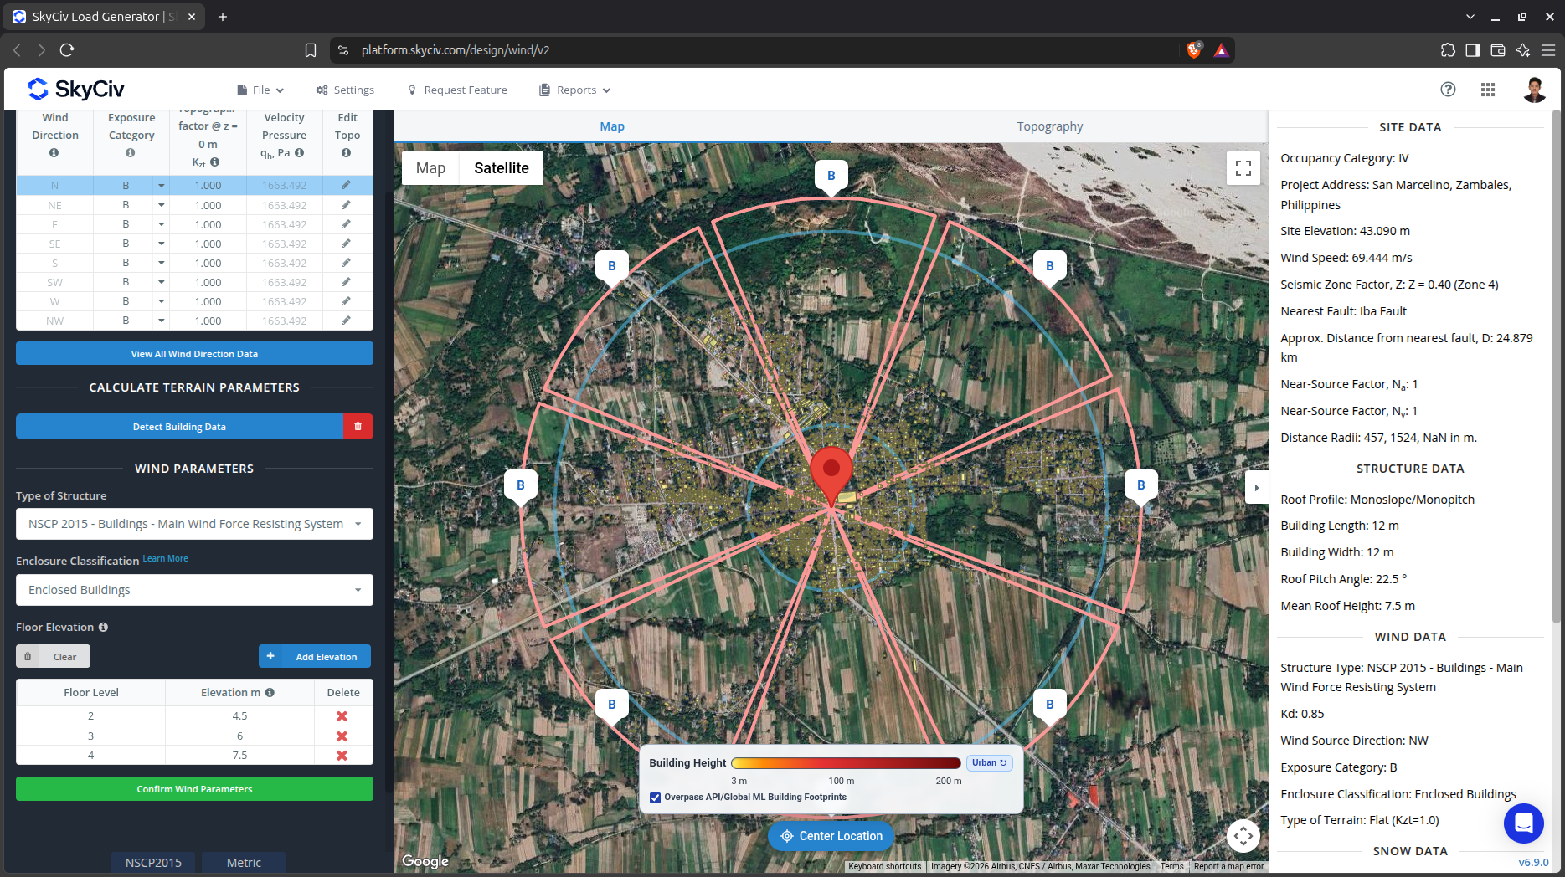Switch map to Satellite view
Screen dimensions: 1565x877
pyautogui.click(x=501, y=168)
